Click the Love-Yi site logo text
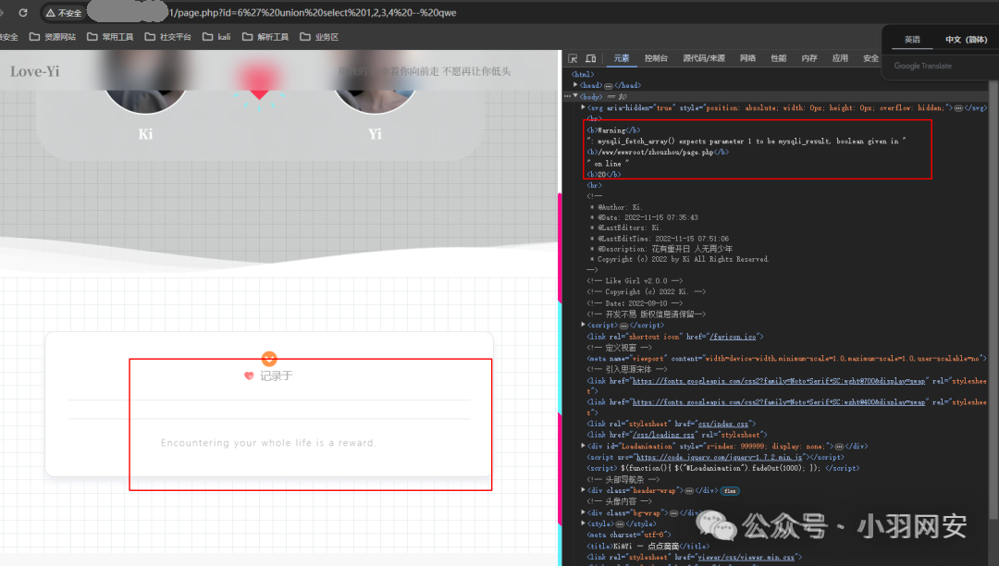The image size is (999, 566). [x=34, y=71]
